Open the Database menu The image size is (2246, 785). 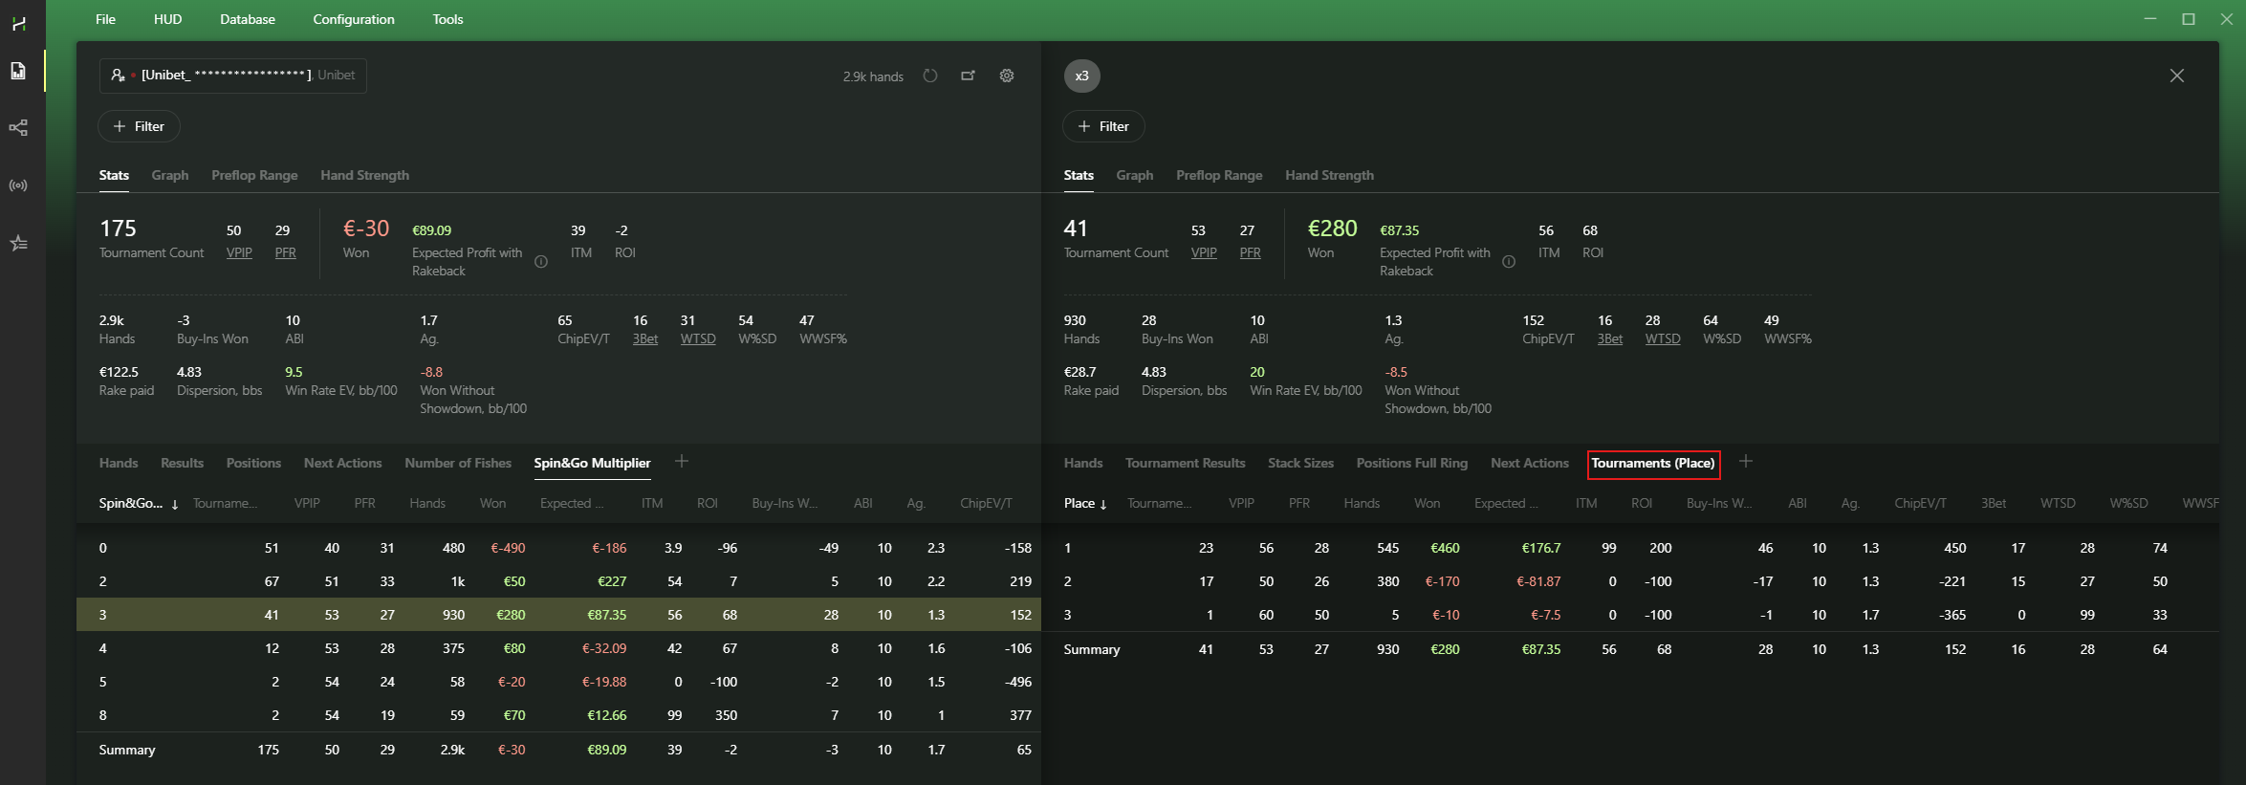click(x=248, y=19)
